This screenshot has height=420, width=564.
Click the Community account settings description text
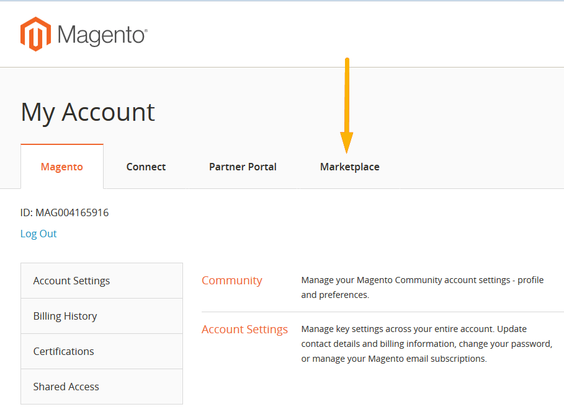423,287
